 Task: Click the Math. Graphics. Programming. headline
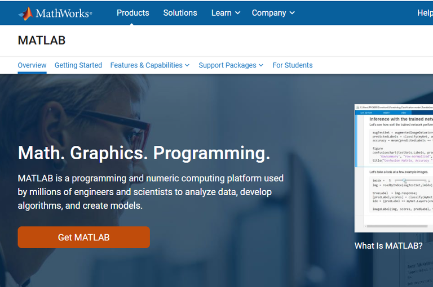144,153
